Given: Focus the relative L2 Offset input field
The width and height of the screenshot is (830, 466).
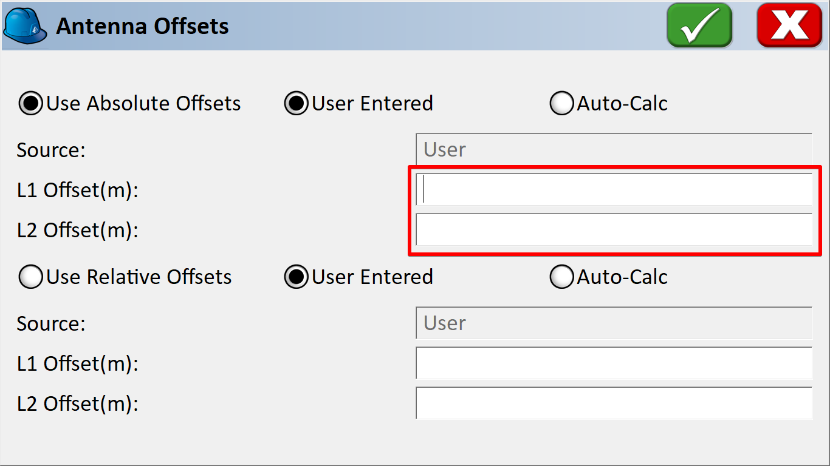Looking at the screenshot, I should [614, 403].
